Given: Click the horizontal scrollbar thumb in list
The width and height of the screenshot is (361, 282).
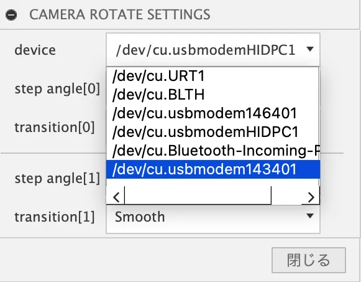Looking at the screenshot, I should tap(198, 195).
